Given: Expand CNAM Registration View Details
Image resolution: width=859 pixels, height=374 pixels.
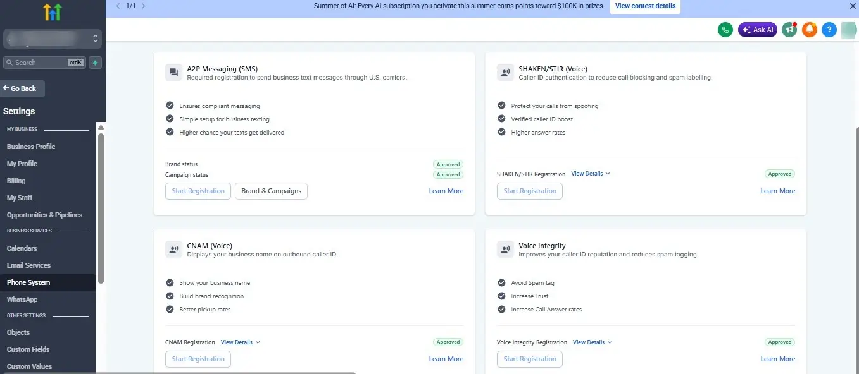Looking at the screenshot, I should tap(241, 342).
